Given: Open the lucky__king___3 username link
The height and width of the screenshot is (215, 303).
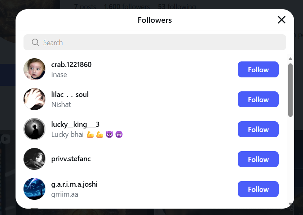Looking at the screenshot, I should pos(75,124).
